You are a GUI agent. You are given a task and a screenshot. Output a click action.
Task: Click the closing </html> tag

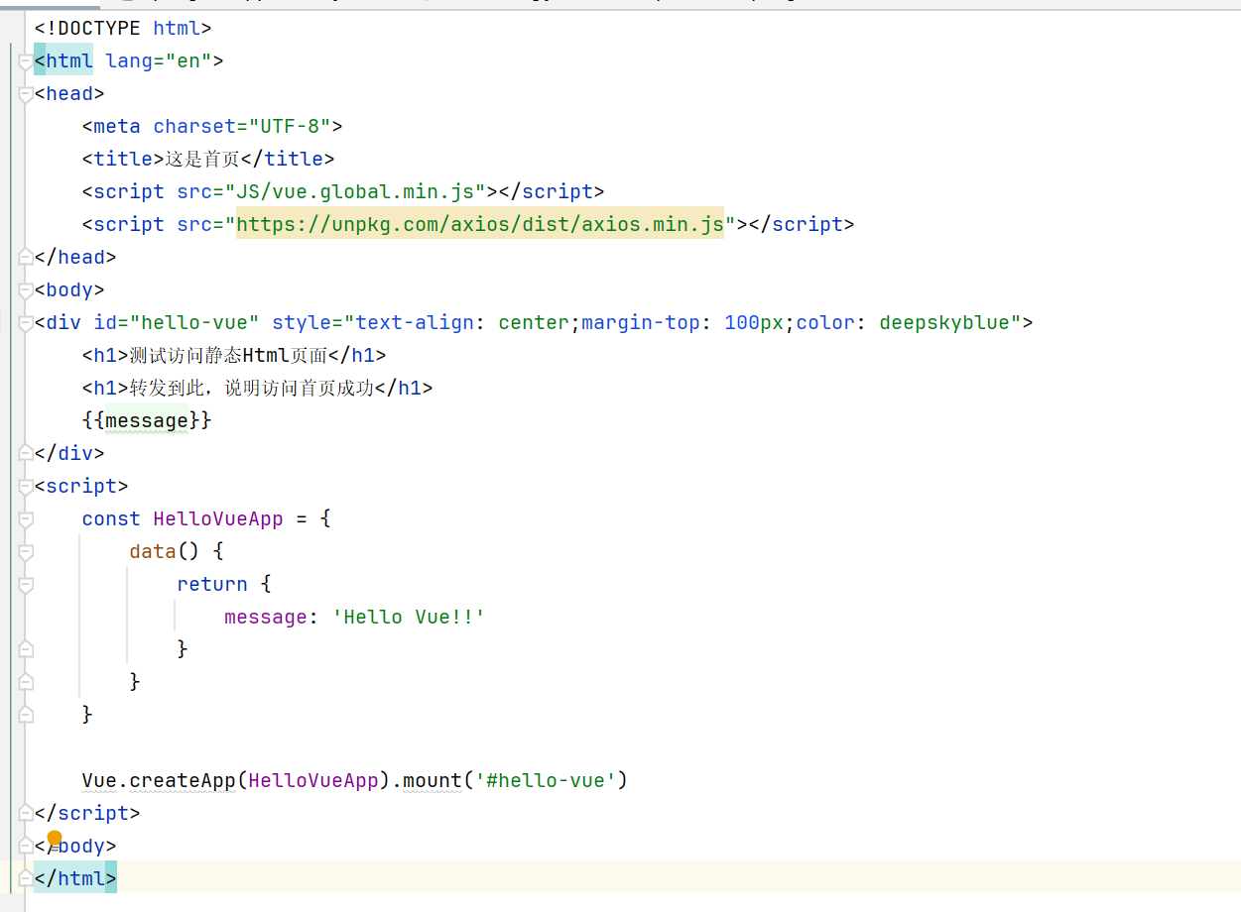pos(75,878)
